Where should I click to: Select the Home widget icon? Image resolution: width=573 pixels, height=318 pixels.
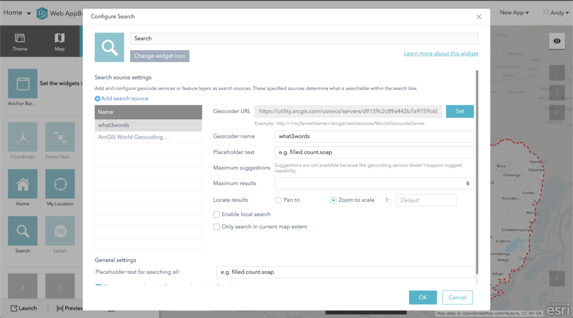click(x=22, y=184)
